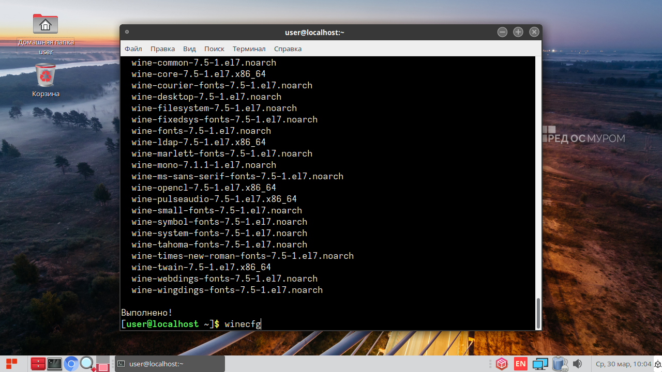Image resolution: width=662 pixels, height=372 pixels.
Task: Expand the Справка menu
Action: 288,49
